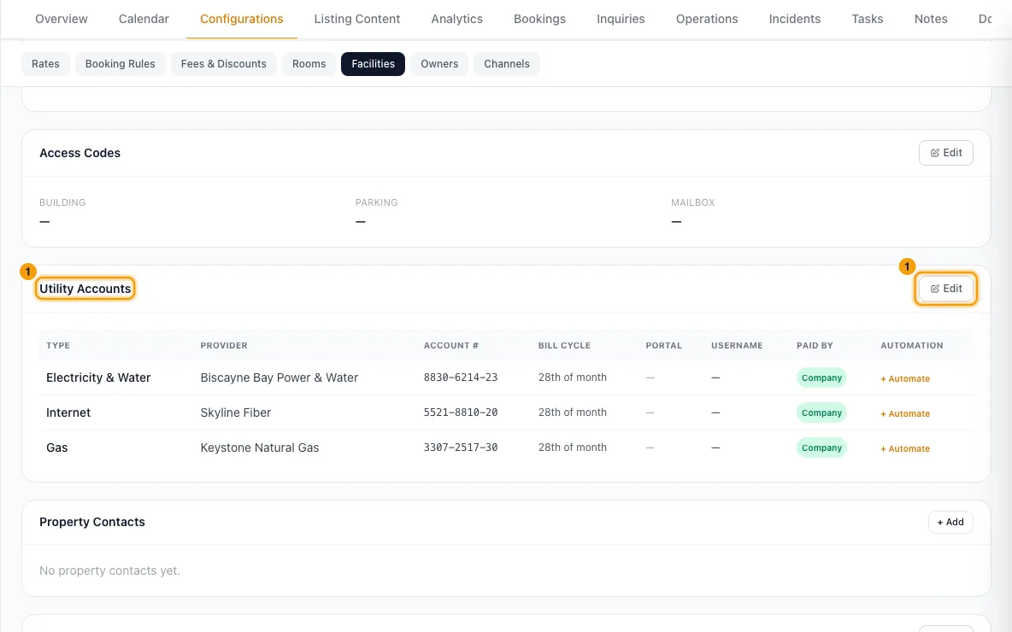Select the Facilities sub-tab

[x=373, y=64]
